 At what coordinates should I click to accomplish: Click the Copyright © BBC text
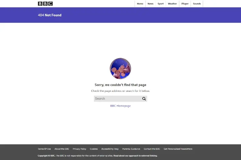[x=46, y=156]
